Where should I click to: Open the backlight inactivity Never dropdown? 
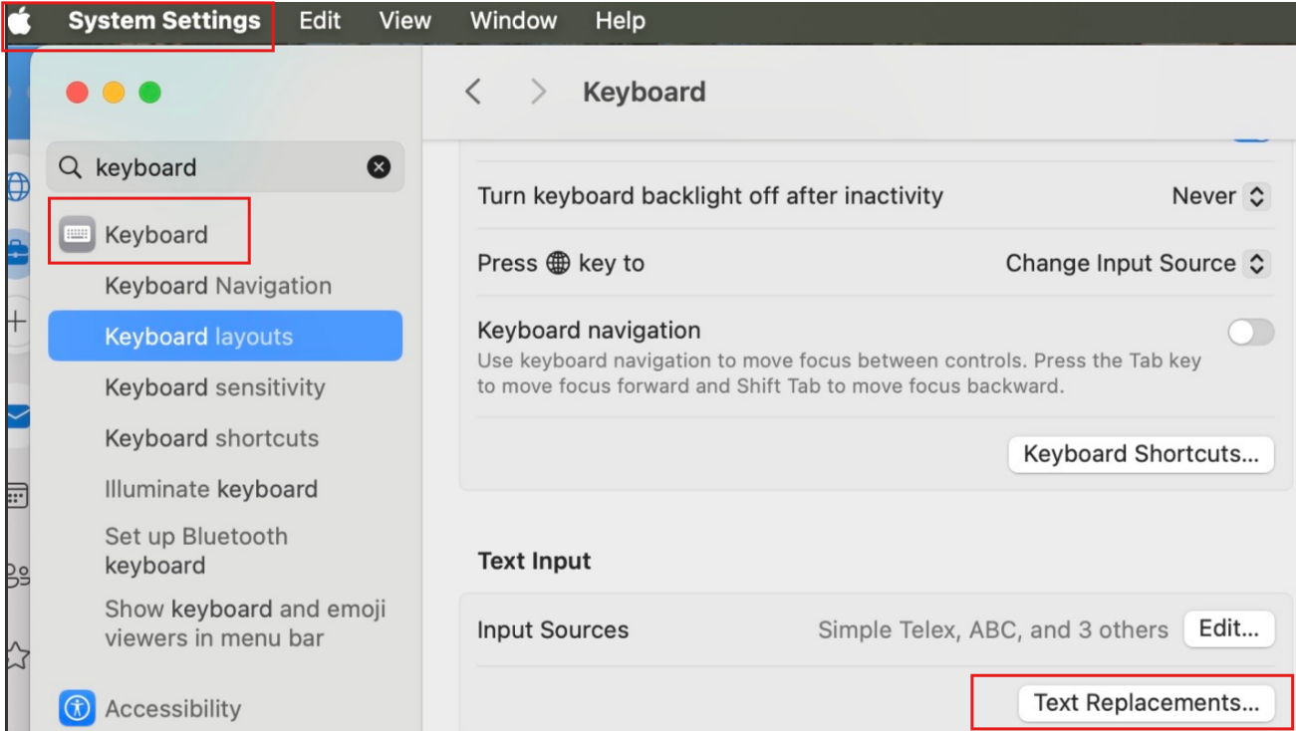coord(1221,196)
